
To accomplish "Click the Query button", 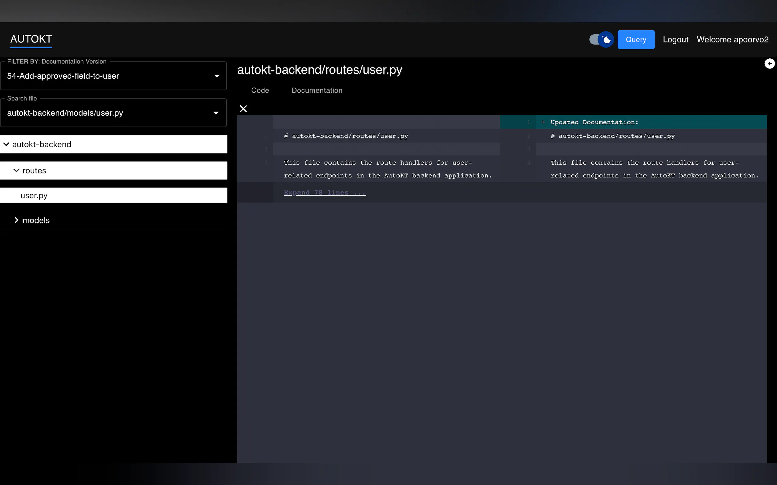I will pos(636,39).
